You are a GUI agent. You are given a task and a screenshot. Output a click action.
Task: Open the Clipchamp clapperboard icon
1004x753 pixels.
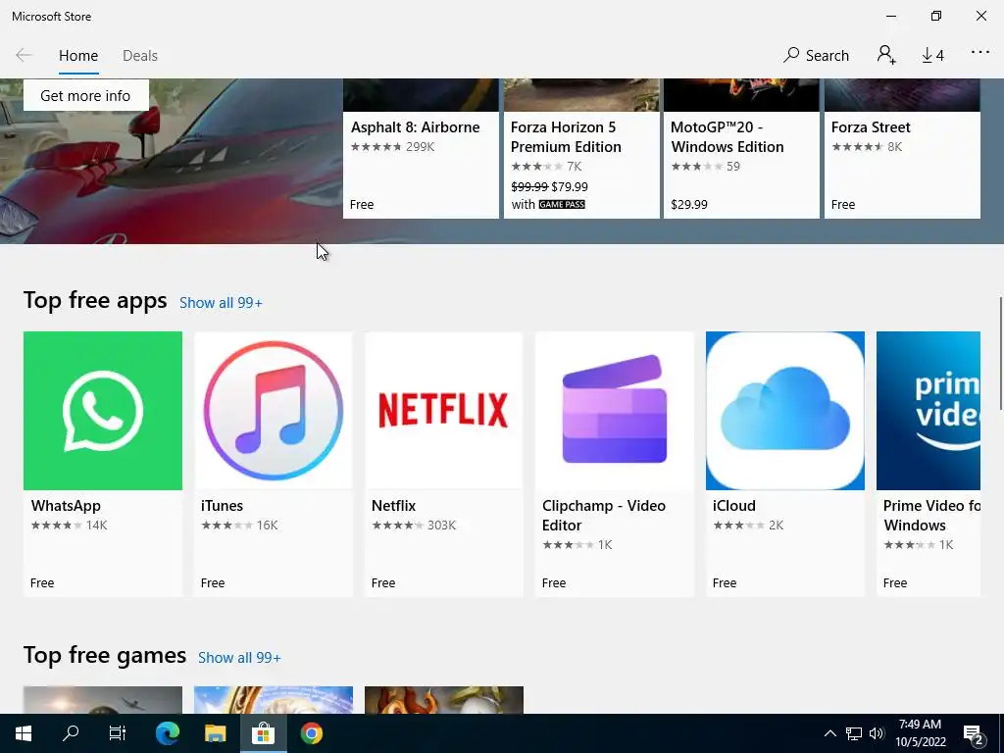tap(615, 411)
